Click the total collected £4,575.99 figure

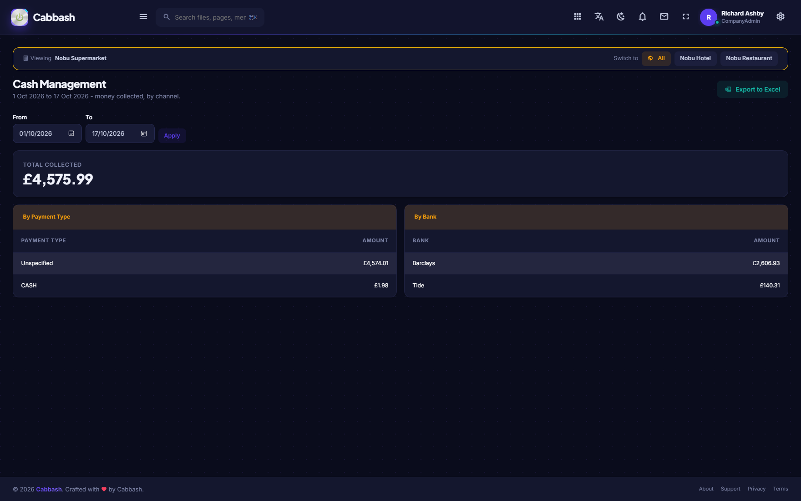(x=58, y=179)
